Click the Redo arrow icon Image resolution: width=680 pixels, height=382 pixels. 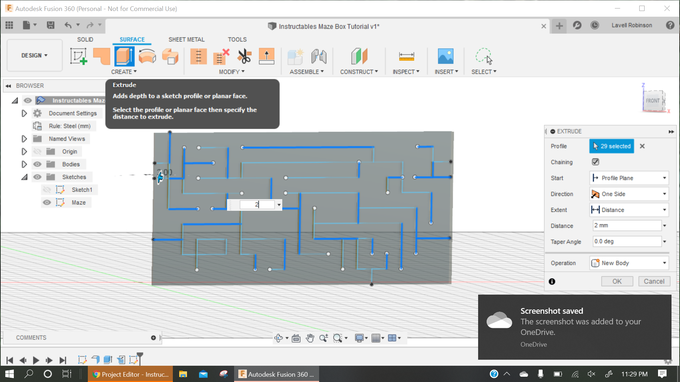[90, 25]
